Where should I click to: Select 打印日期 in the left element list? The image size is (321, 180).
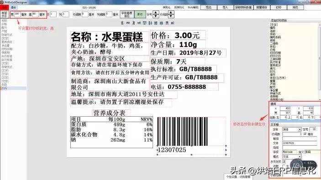pos(7,49)
